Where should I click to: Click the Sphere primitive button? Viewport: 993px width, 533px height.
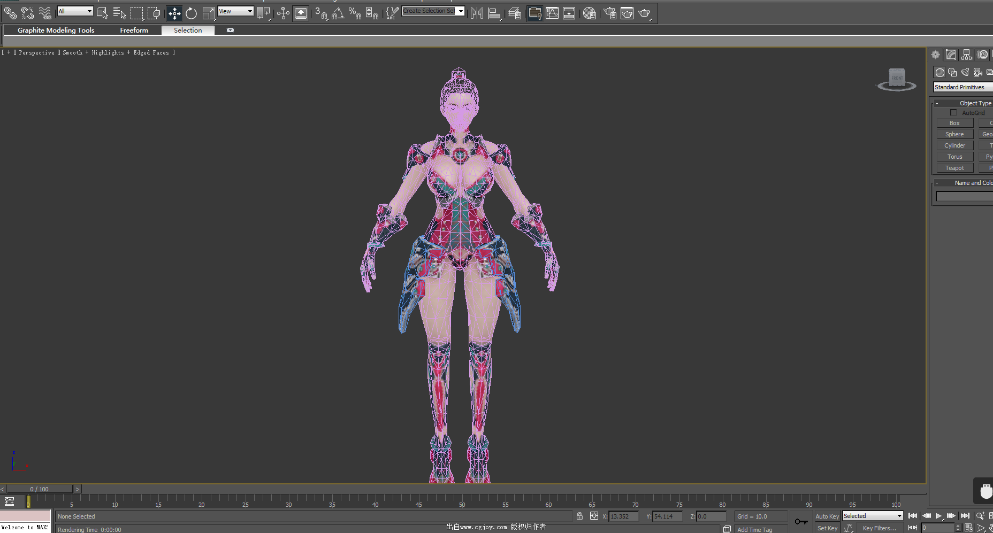(954, 134)
